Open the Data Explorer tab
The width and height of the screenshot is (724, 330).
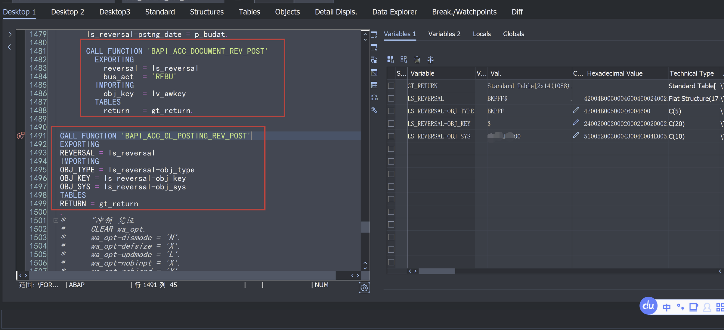pyautogui.click(x=394, y=12)
